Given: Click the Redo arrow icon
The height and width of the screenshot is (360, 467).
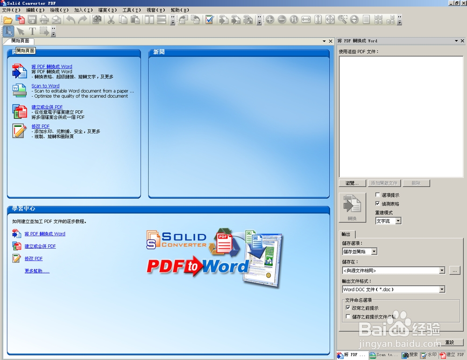Looking at the screenshot, I should (83, 20).
